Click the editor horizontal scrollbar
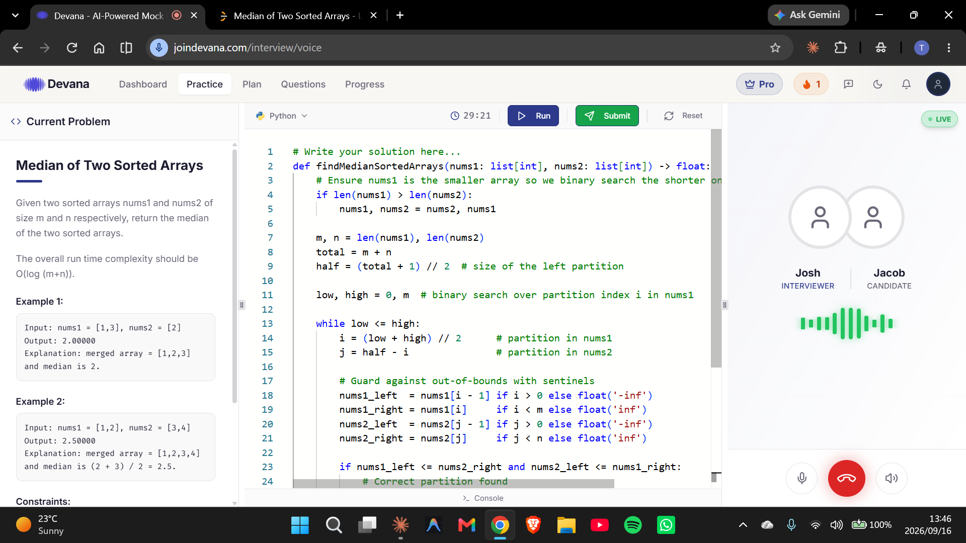The width and height of the screenshot is (966, 543). (453, 484)
